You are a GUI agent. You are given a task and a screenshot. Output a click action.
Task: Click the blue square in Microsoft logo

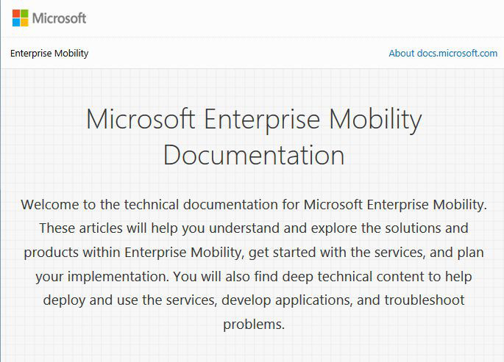pyautogui.click(x=16, y=22)
